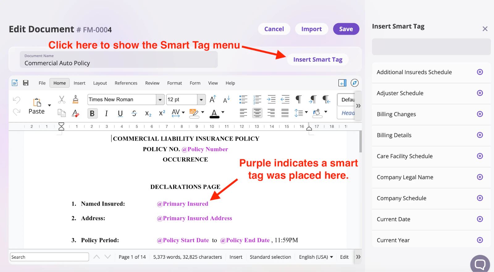Open the highlight color dropdown arrow

pos(203,112)
